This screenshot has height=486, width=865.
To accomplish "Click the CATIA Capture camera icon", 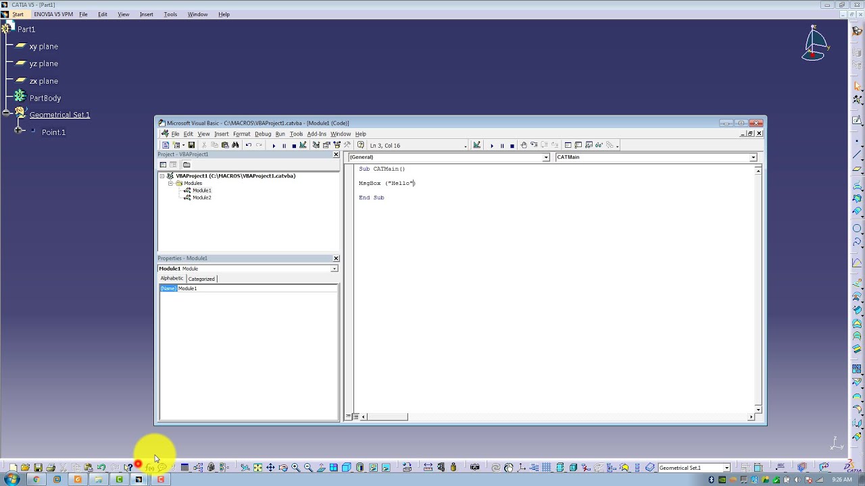I will coord(474,467).
